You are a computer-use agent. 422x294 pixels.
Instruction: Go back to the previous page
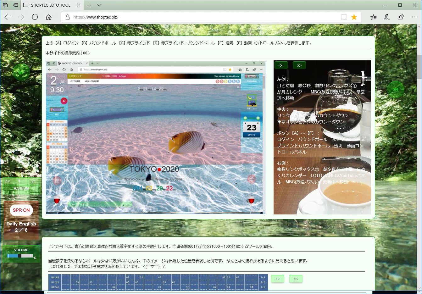click(8, 17)
